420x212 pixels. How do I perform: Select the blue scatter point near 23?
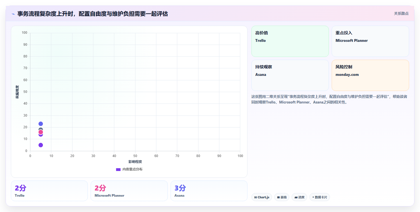click(41, 124)
